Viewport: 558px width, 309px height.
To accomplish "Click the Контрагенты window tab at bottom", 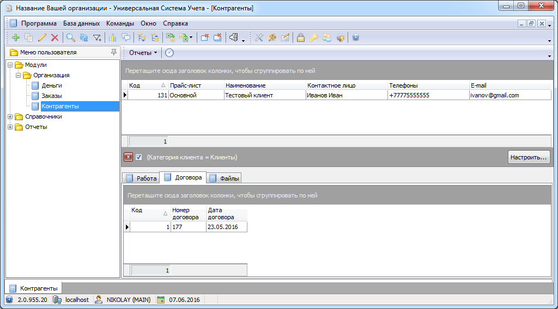I will pos(33,288).
